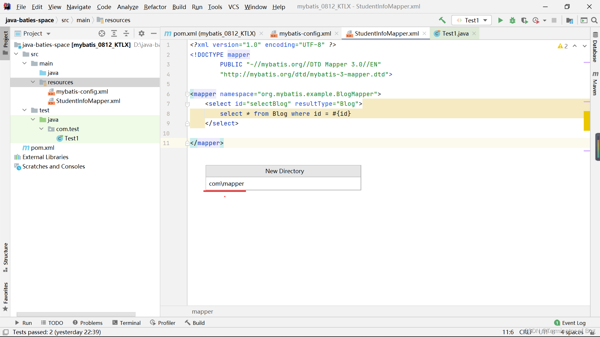Click the New Directory name input field
The width and height of the screenshot is (600, 337).
(283, 183)
